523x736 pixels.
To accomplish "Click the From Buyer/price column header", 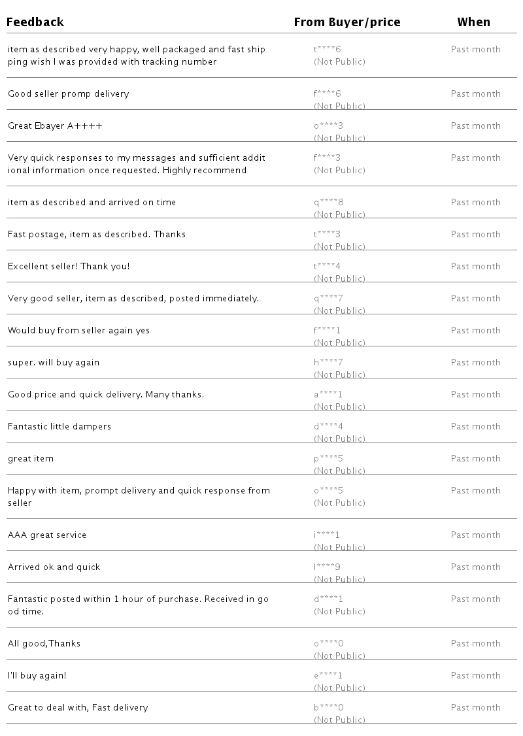I will (x=347, y=22).
